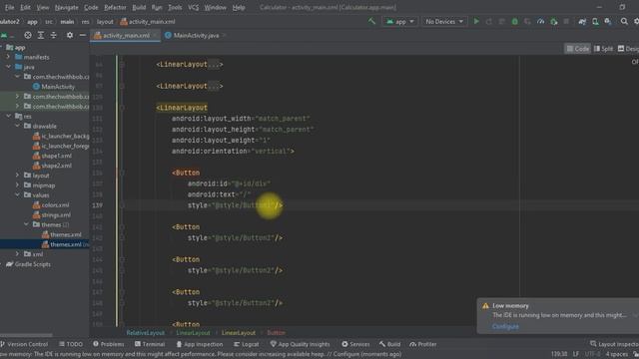This screenshot has height=359, width=639.
Task: Close the MainActivity.java tab
Action: coord(224,36)
